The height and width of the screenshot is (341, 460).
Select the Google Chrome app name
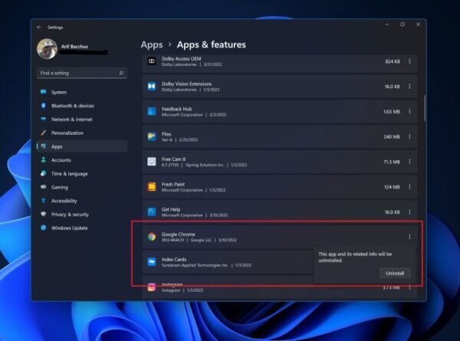(179, 234)
